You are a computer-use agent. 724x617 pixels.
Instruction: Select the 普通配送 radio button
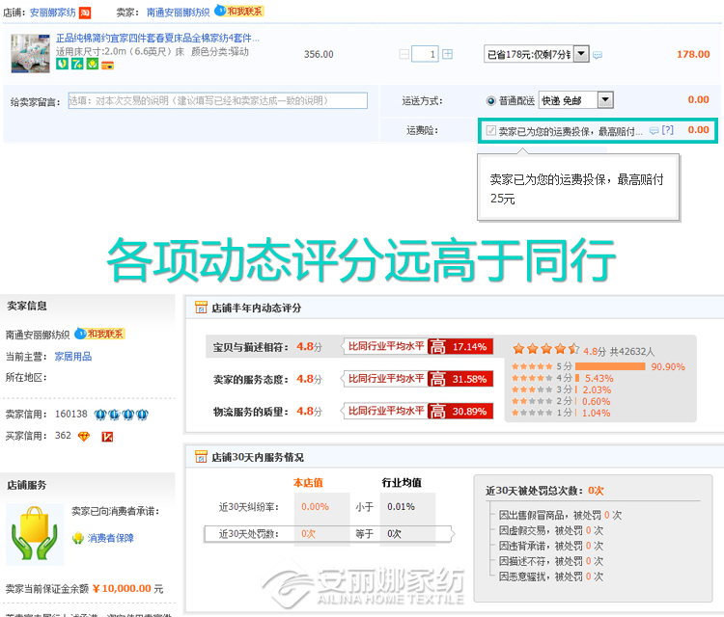coord(490,100)
